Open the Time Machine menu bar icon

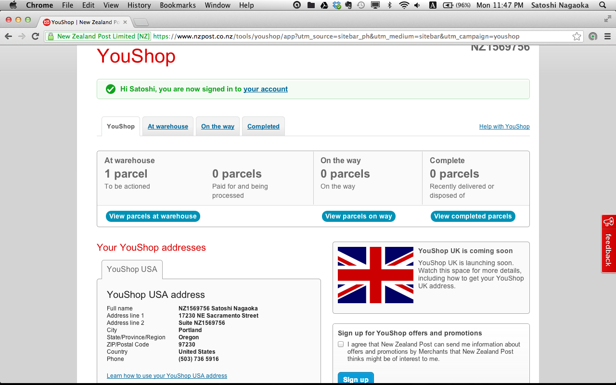360,5
